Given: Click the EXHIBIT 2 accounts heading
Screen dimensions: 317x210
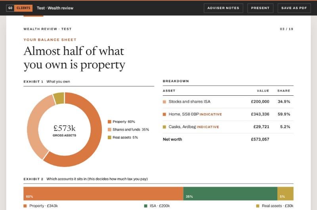Looking at the screenshot, I should [x=86, y=179].
